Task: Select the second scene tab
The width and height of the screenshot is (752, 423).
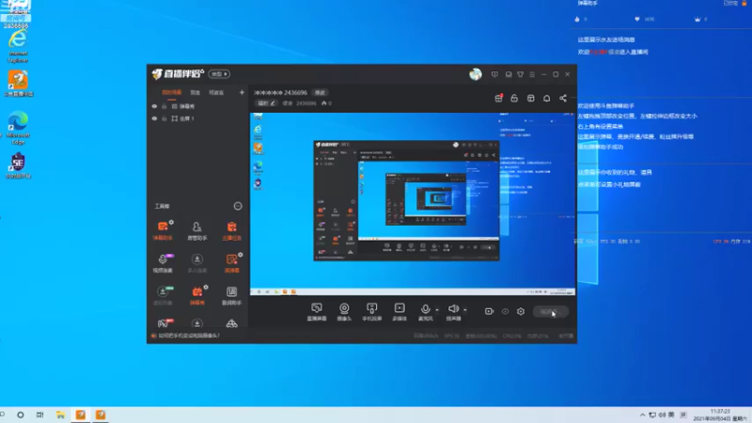Action: (195, 92)
